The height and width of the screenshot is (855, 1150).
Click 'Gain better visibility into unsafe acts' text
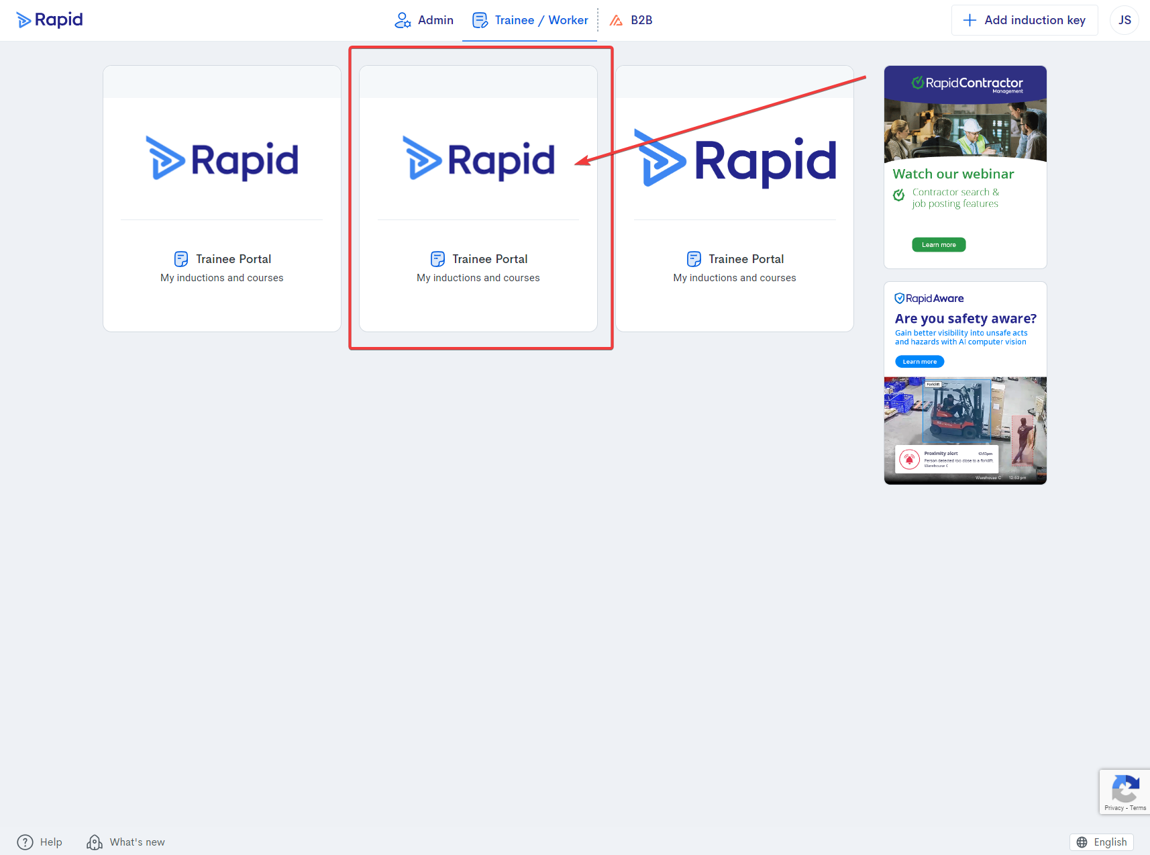(x=961, y=333)
